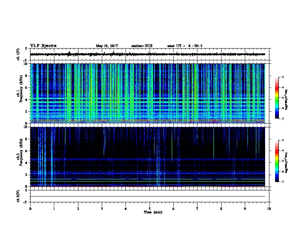
Task: Click the ch.2 spectrogram color scale bar
Action: [x=277, y=161]
